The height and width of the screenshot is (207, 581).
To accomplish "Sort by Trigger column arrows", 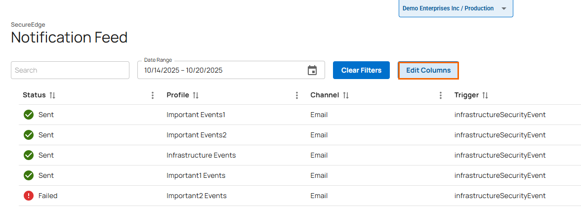I will point(485,95).
